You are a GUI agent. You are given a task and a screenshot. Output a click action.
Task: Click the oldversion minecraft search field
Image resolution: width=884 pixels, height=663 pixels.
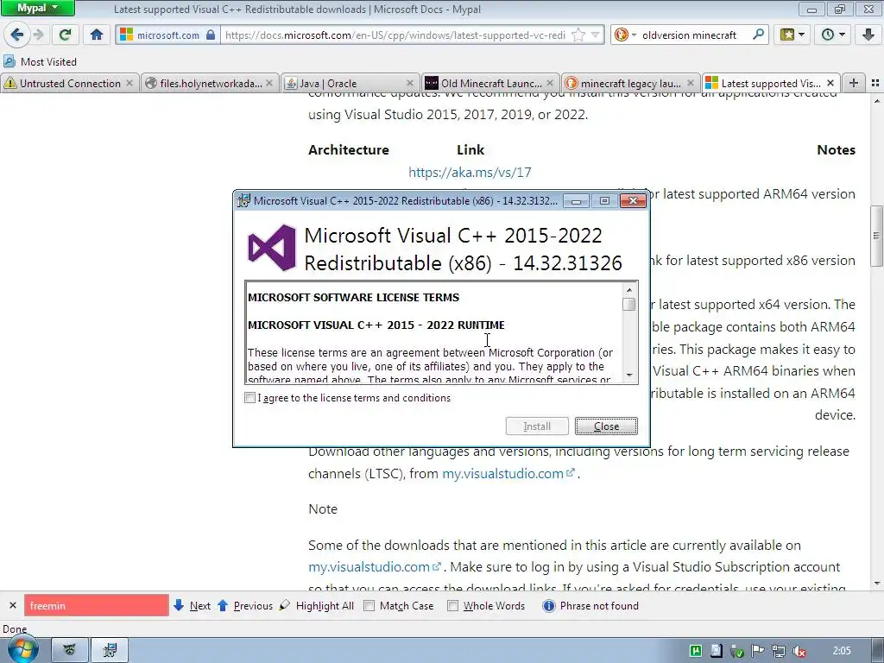click(x=689, y=35)
